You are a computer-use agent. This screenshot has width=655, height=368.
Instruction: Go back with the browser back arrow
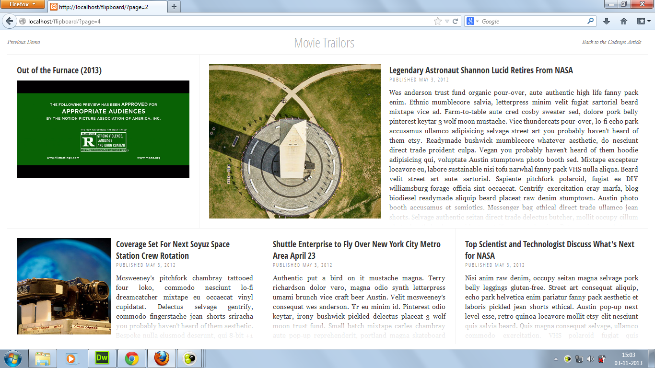pyautogui.click(x=9, y=21)
